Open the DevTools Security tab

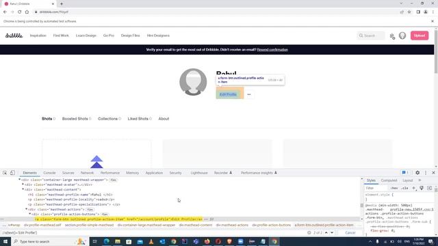[x=175, y=173]
